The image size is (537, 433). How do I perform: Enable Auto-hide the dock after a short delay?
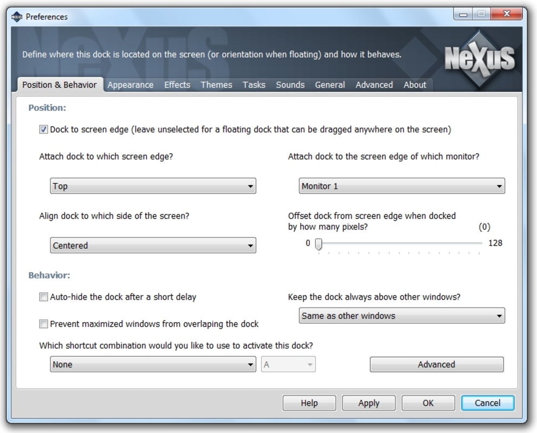pos(43,297)
